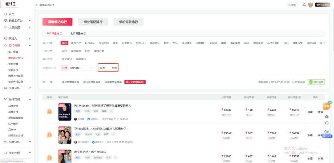334x163 pixels.
Task: Click the help icon beside 单日增量榜
Action: point(61,33)
